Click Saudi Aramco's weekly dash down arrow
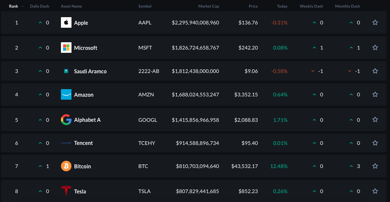Screen dimensions: 390x202 tap(313, 71)
